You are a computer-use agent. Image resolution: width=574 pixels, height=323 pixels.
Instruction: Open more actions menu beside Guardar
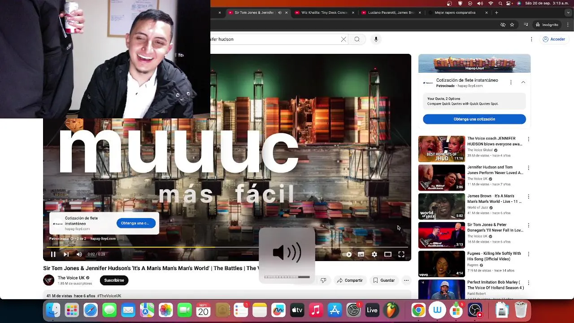click(x=406, y=280)
